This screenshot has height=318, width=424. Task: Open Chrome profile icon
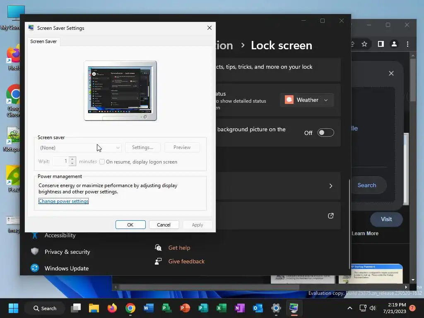click(x=394, y=44)
